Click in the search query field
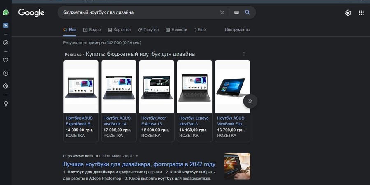The width and height of the screenshot is (370, 185). tap(139, 12)
